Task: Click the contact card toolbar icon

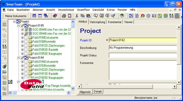Action: (x=154, y=16)
